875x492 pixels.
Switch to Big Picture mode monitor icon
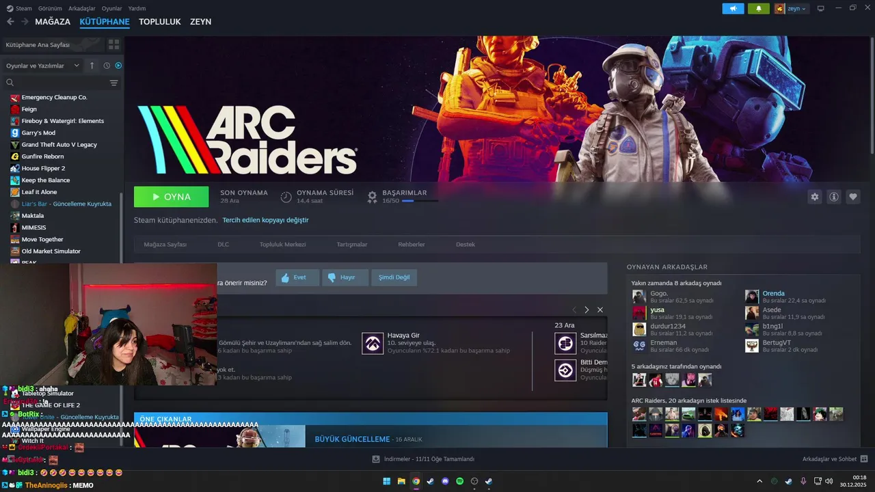pos(820,8)
